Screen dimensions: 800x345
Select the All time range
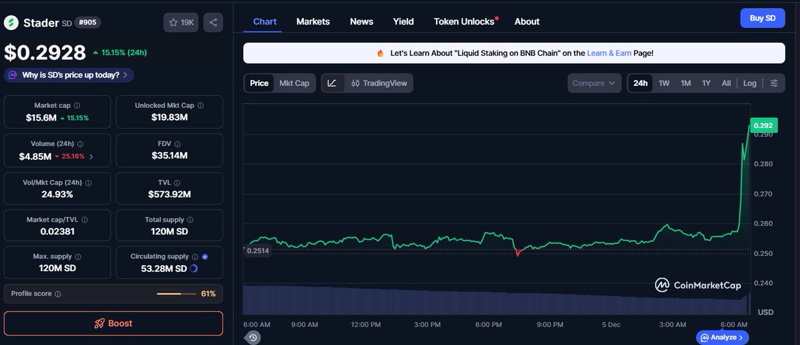pyautogui.click(x=726, y=83)
